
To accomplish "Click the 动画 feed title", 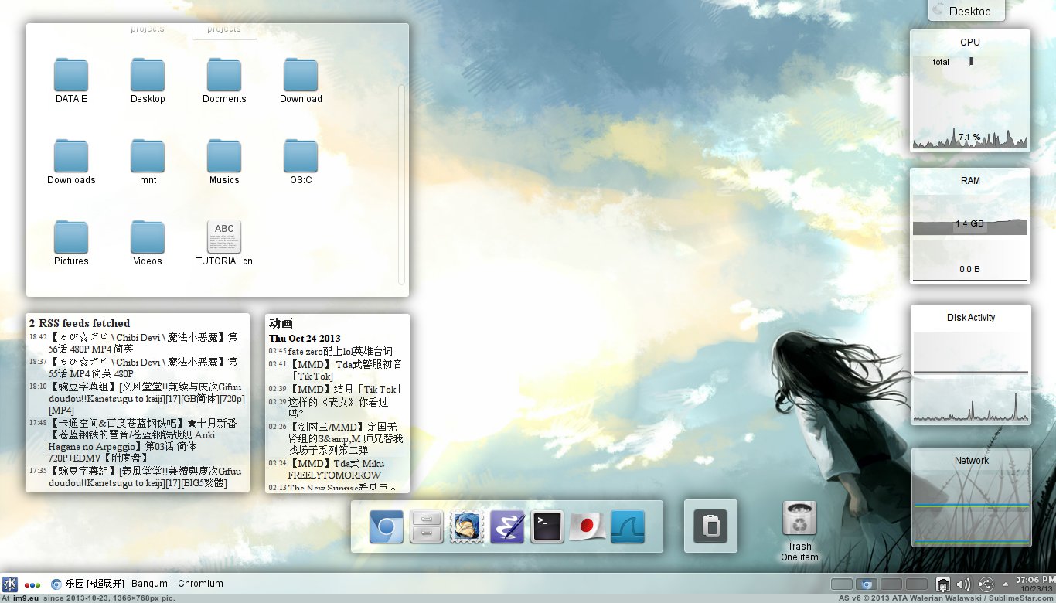I will 281,324.
